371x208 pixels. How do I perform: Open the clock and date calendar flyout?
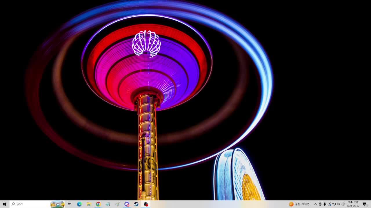click(x=353, y=204)
